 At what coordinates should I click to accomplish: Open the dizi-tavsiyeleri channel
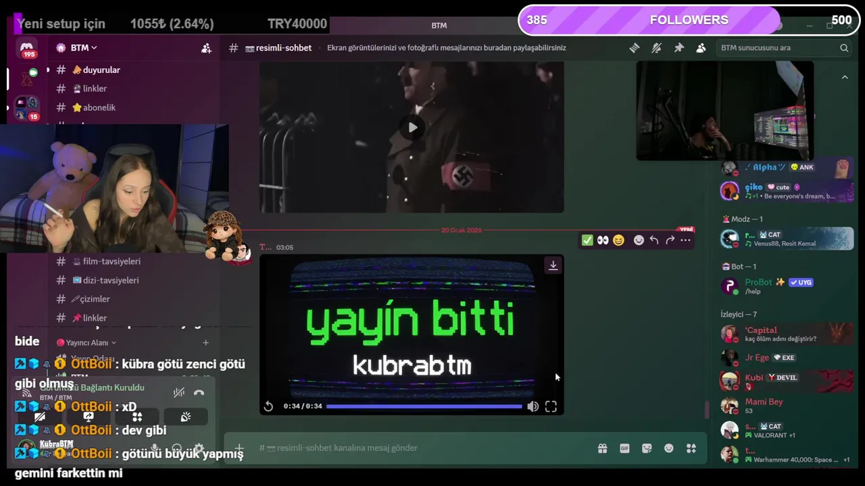[x=105, y=280]
